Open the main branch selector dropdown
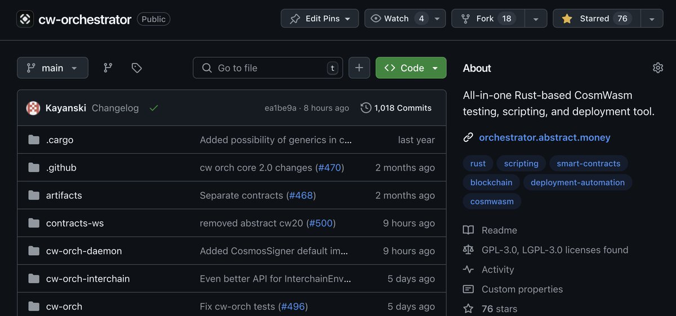The height and width of the screenshot is (316, 676). 52,68
